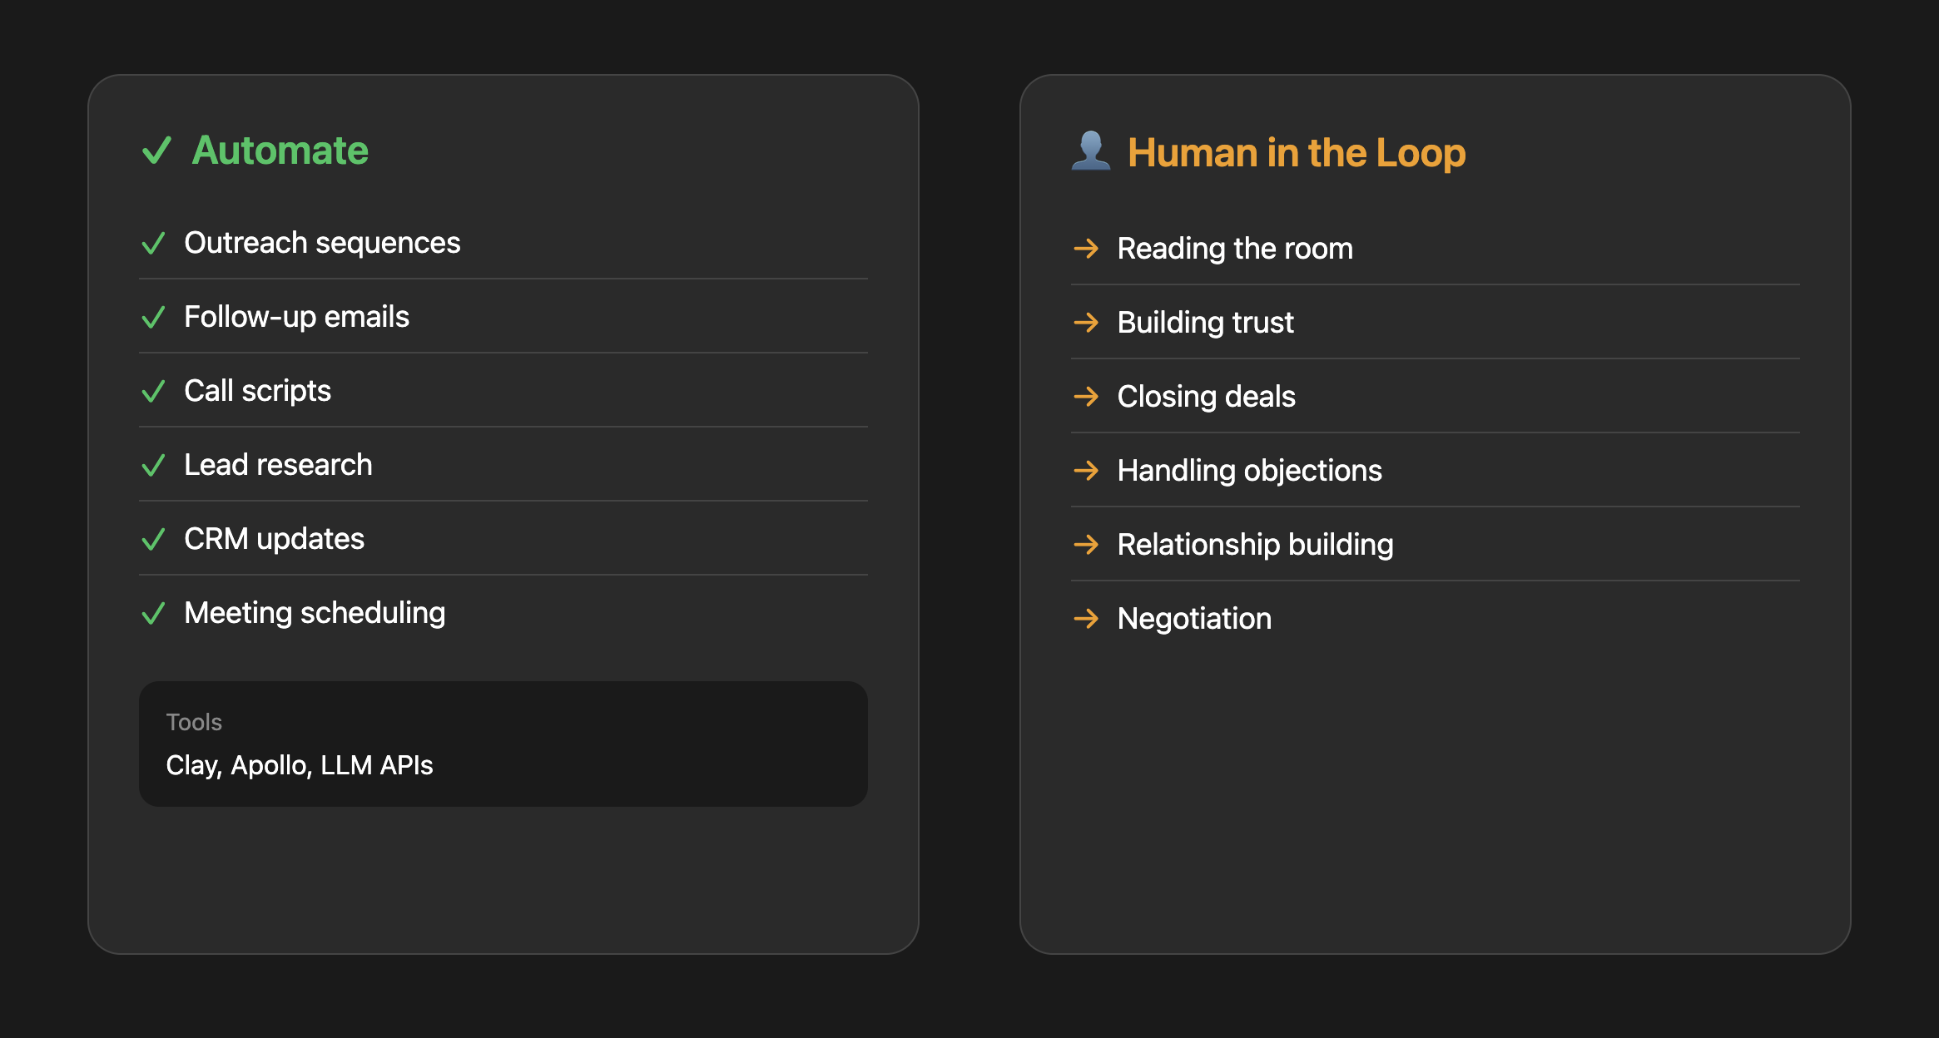Click the checkmark next to CRM updates

pos(153,540)
